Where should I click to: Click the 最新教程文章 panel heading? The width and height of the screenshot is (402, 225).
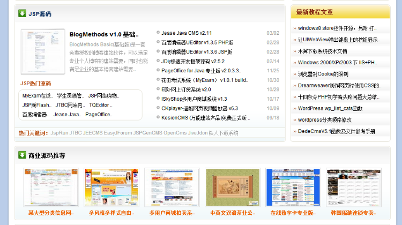pyautogui.click(x=315, y=12)
